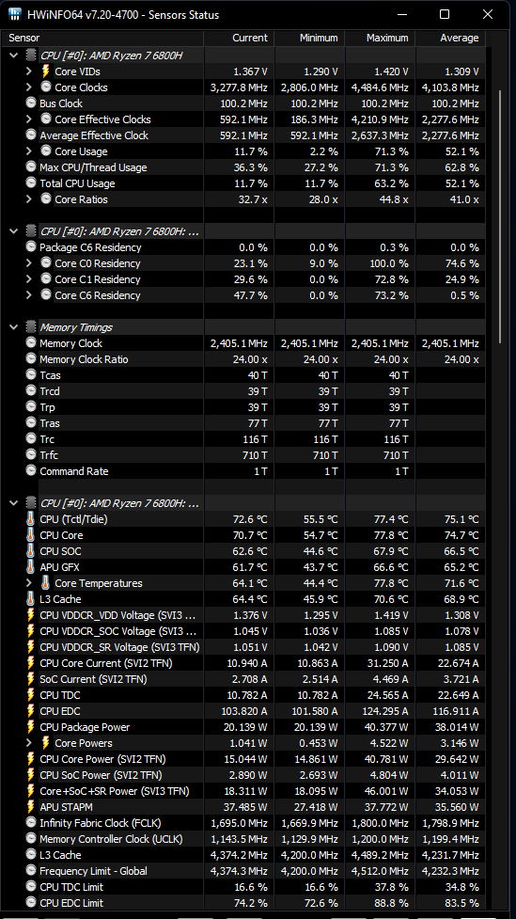
Task: Click HWiNFO64 title bar app icon
Action: 14,14
